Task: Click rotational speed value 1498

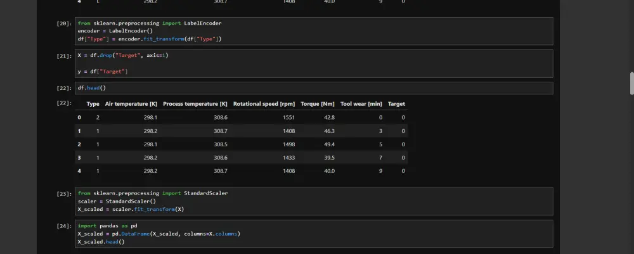Action: pyautogui.click(x=288, y=144)
